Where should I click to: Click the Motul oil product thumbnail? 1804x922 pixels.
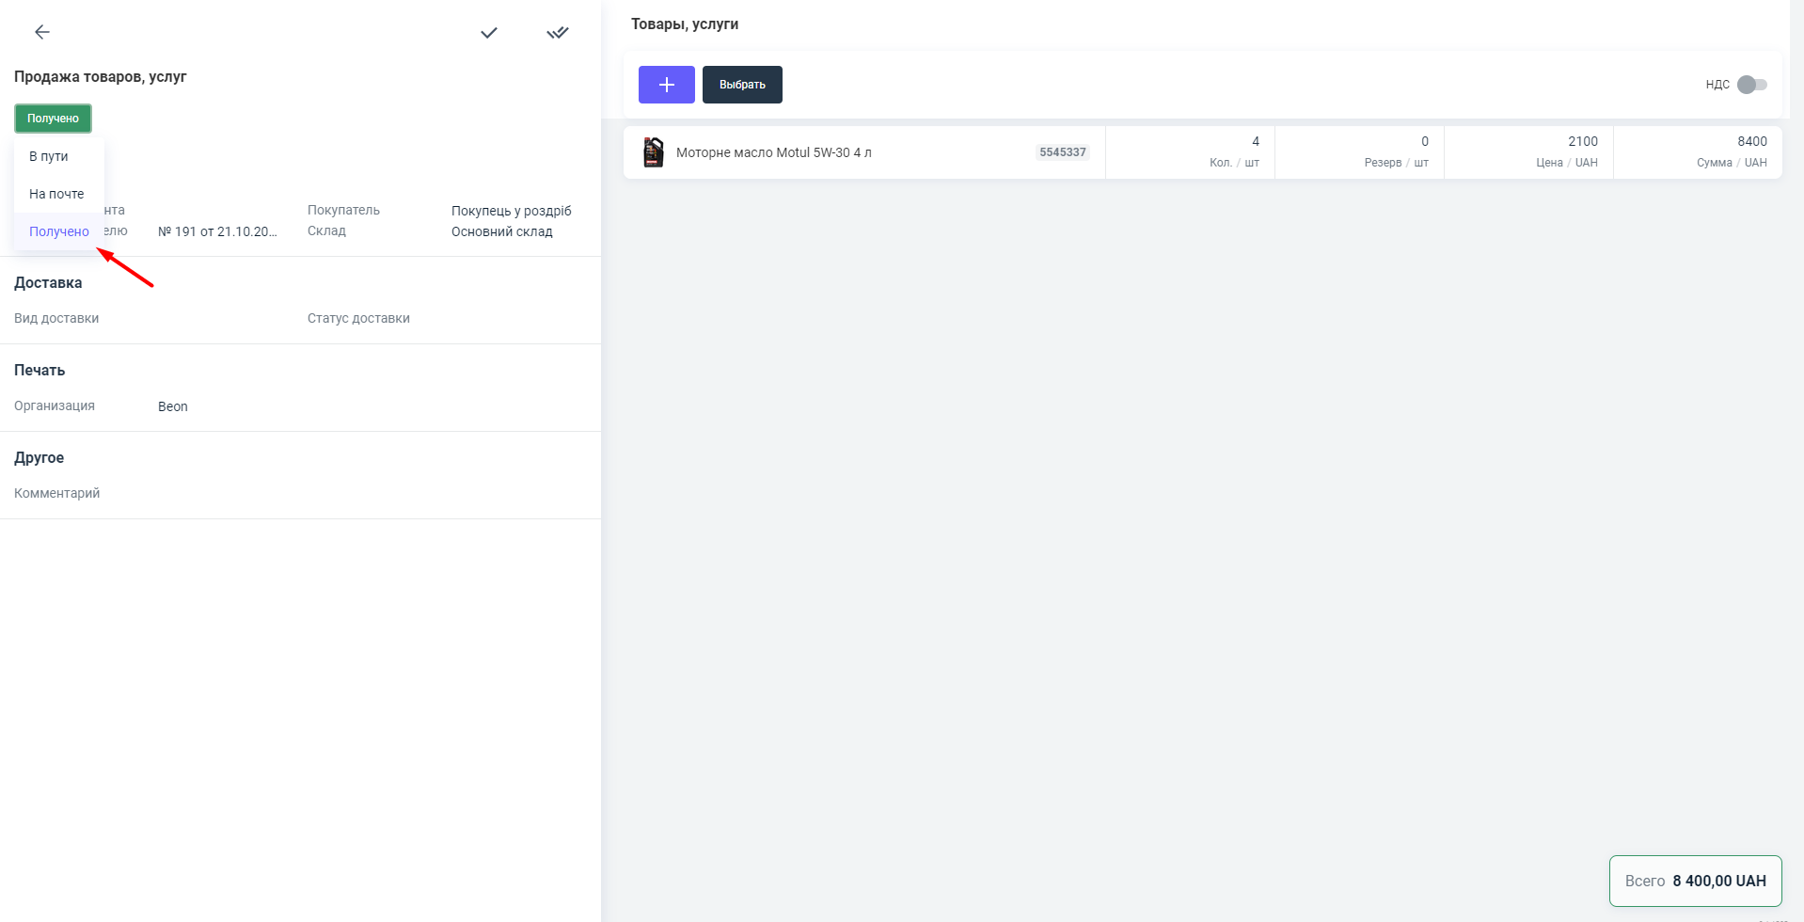(653, 152)
